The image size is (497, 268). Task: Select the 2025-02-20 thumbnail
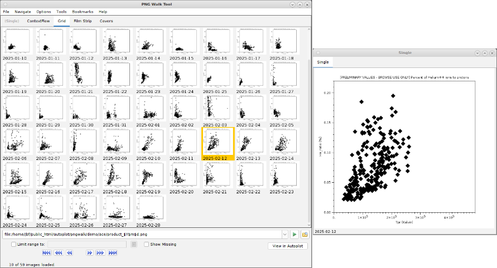(184, 178)
